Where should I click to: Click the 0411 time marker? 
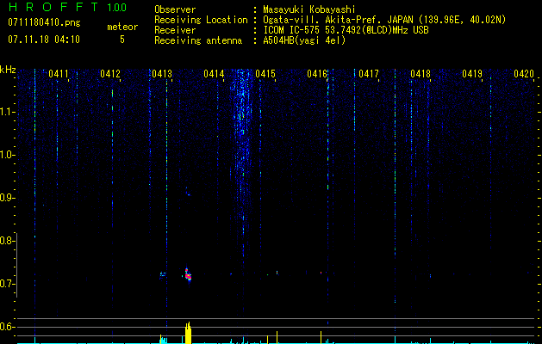click(x=59, y=74)
